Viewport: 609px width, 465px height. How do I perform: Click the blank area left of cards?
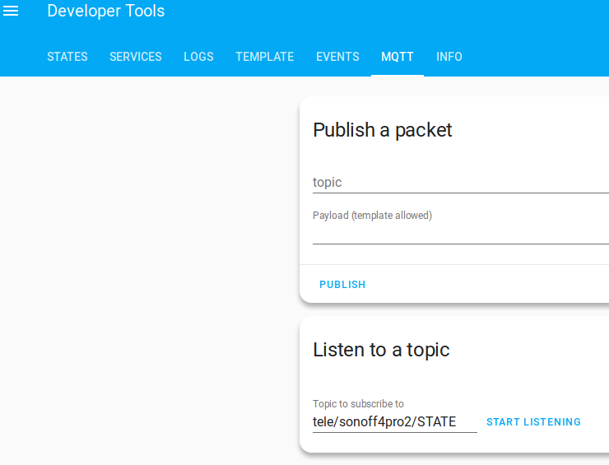click(148, 272)
